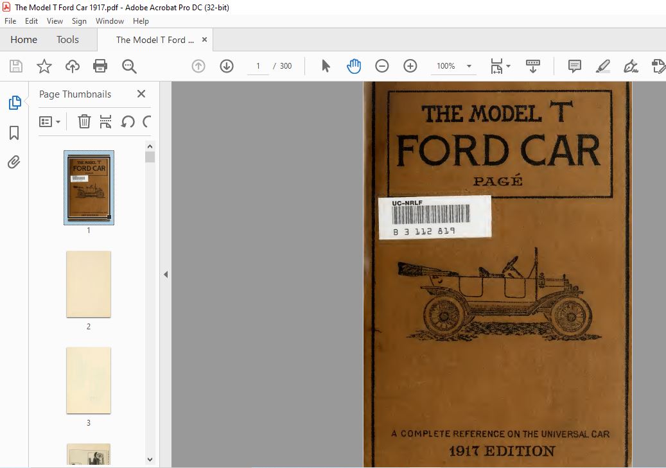Open the Attachments paperclip pane
666x468 pixels.
tap(14, 162)
